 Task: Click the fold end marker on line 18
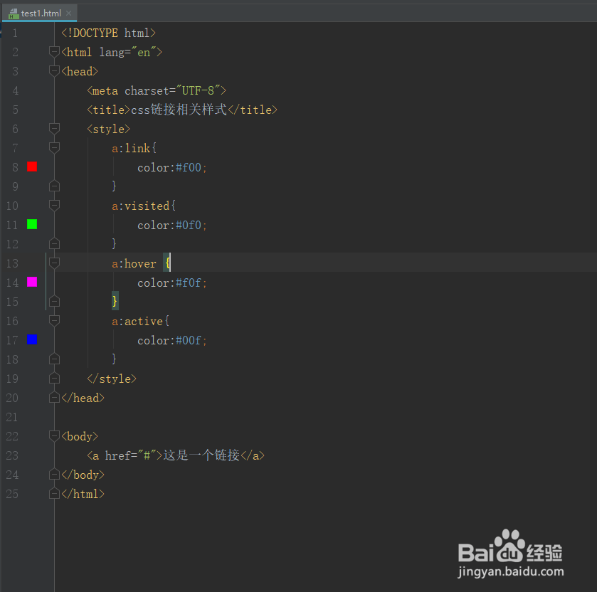point(55,359)
